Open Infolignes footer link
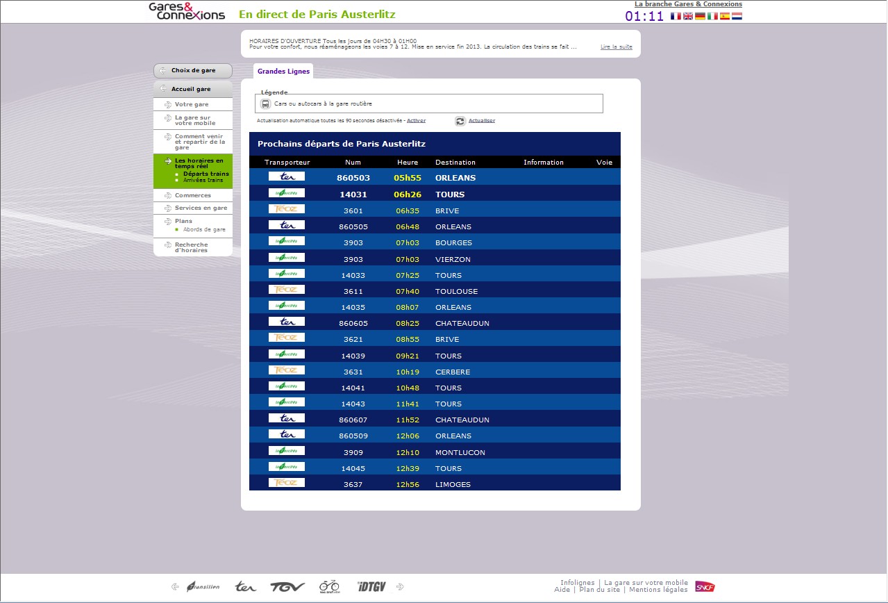The width and height of the screenshot is (888, 603). pyautogui.click(x=578, y=583)
